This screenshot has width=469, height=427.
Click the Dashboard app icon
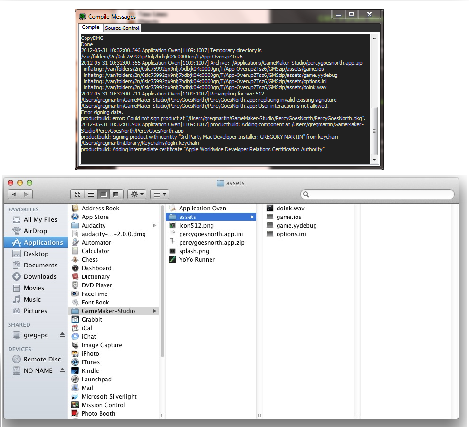click(x=76, y=268)
